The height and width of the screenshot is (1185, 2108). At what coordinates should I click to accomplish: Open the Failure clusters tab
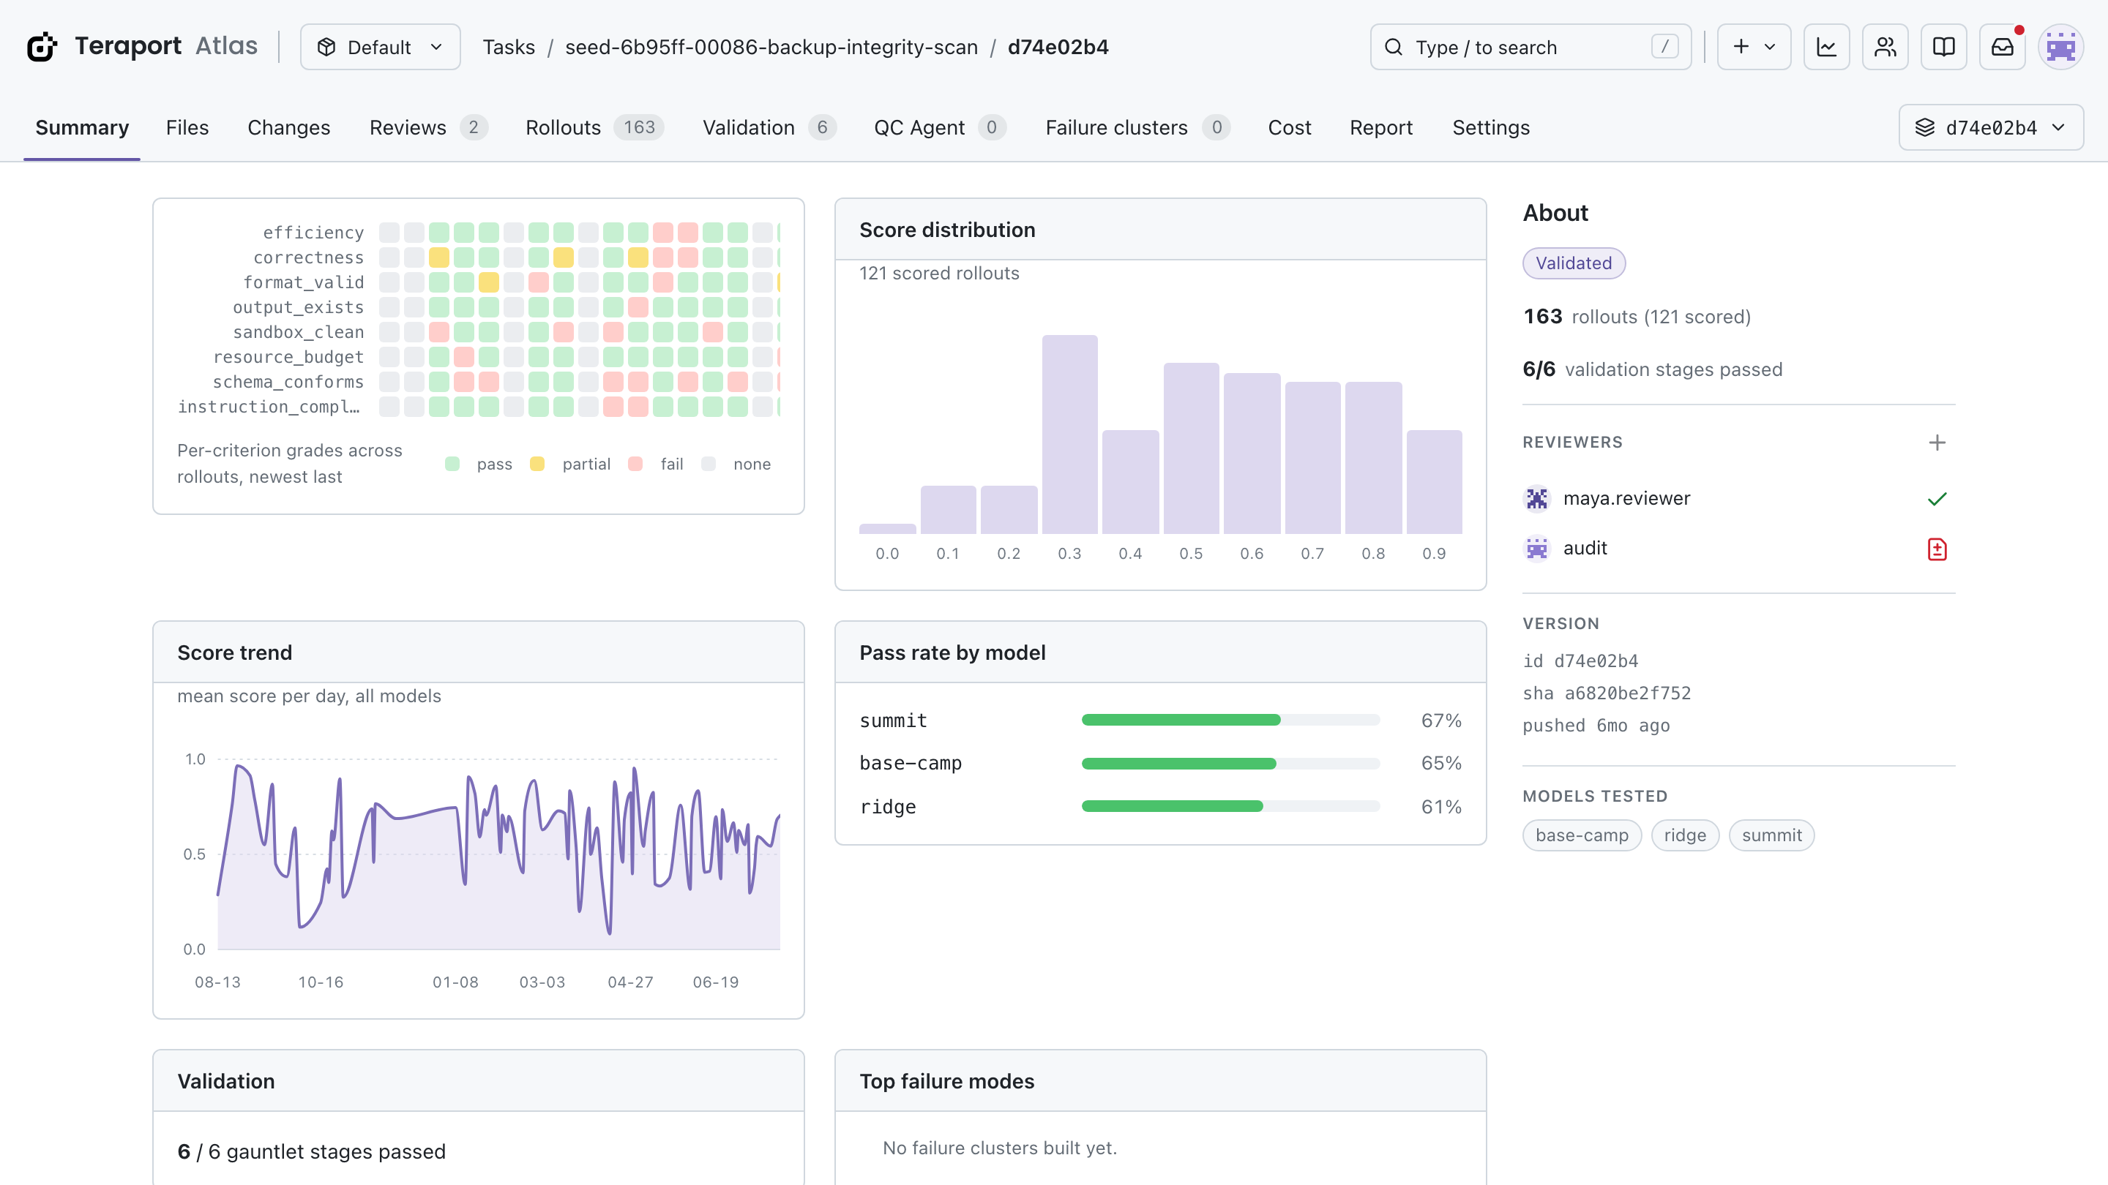point(1137,127)
